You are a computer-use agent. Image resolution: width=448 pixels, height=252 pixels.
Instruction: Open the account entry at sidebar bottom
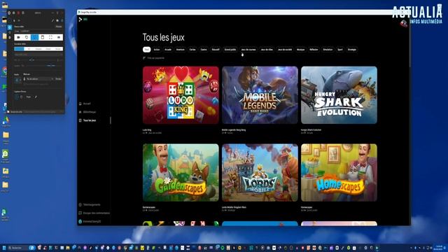[90, 221]
